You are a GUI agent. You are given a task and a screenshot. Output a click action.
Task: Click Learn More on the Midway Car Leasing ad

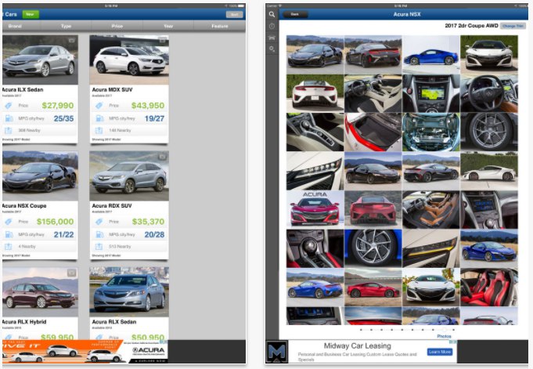440,352
